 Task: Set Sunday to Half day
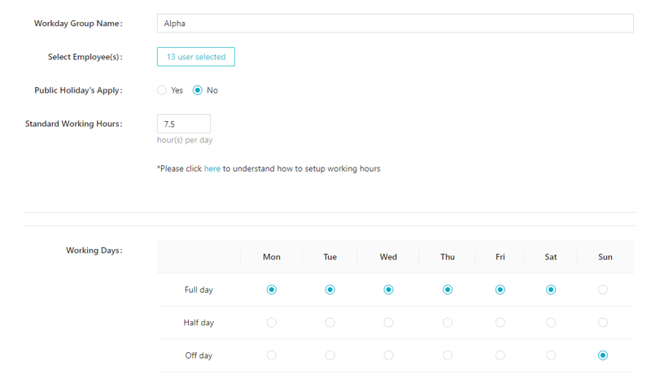tap(603, 322)
